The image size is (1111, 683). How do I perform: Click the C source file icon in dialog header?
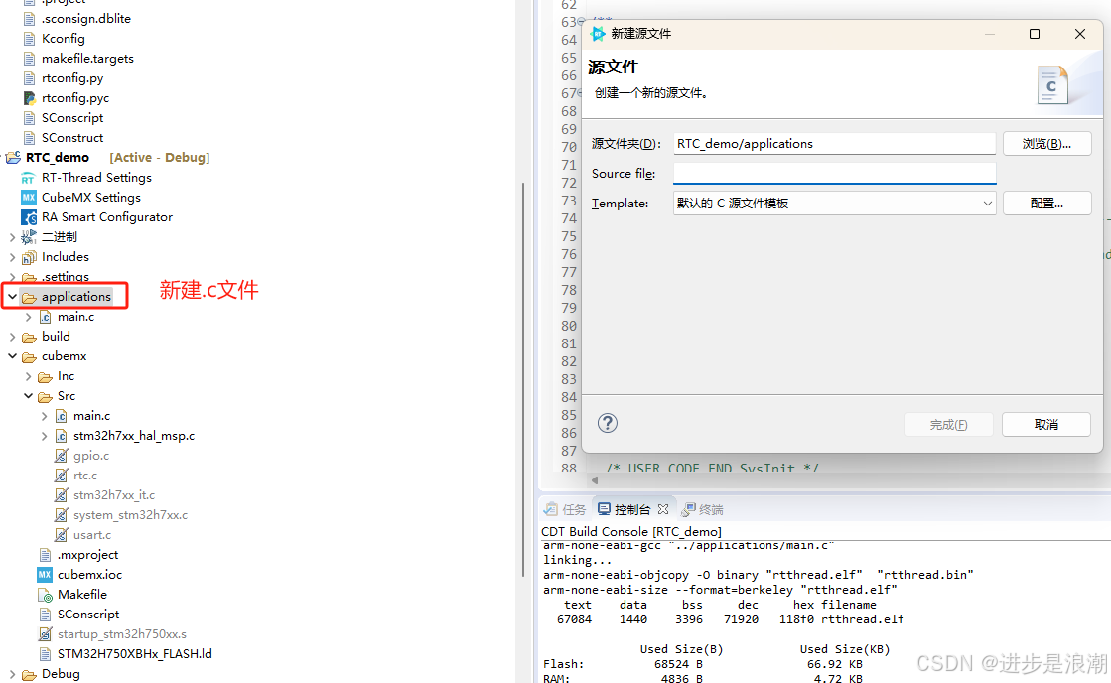[x=1051, y=85]
